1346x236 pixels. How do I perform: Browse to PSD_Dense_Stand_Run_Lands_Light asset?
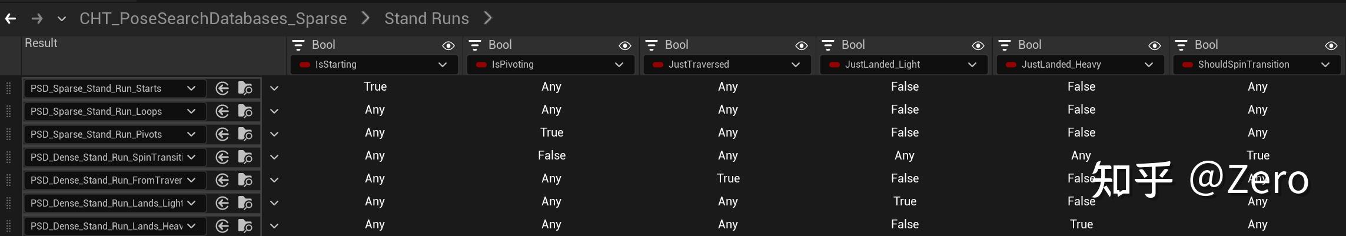245,204
